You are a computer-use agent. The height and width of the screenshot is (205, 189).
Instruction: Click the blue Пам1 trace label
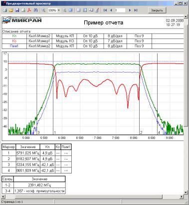(14, 46)
